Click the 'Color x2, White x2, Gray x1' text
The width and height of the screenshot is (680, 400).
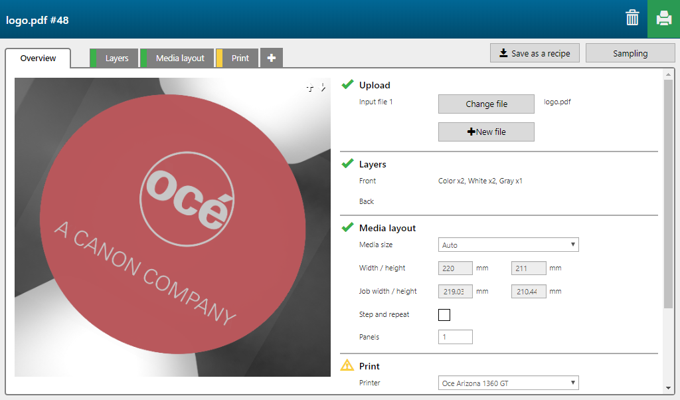coord(480,181)
